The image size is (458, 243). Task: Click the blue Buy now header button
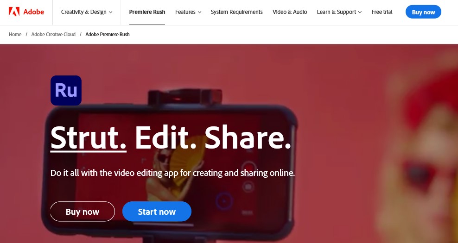(423, 12)
